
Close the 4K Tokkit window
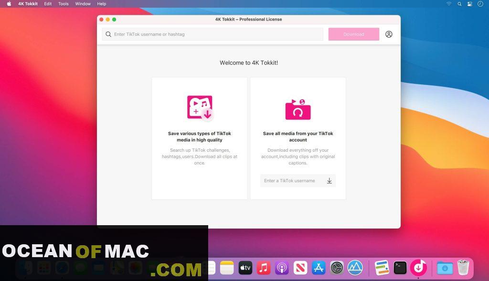[101, 19]
